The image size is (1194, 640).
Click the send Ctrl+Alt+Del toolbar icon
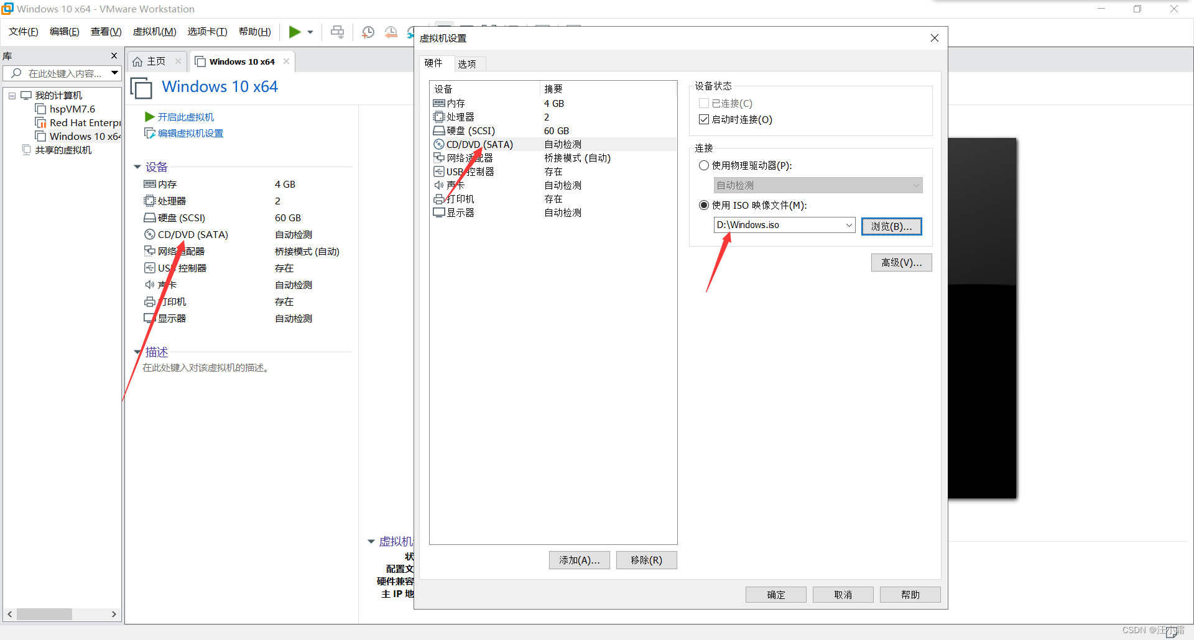pos(337,32)
